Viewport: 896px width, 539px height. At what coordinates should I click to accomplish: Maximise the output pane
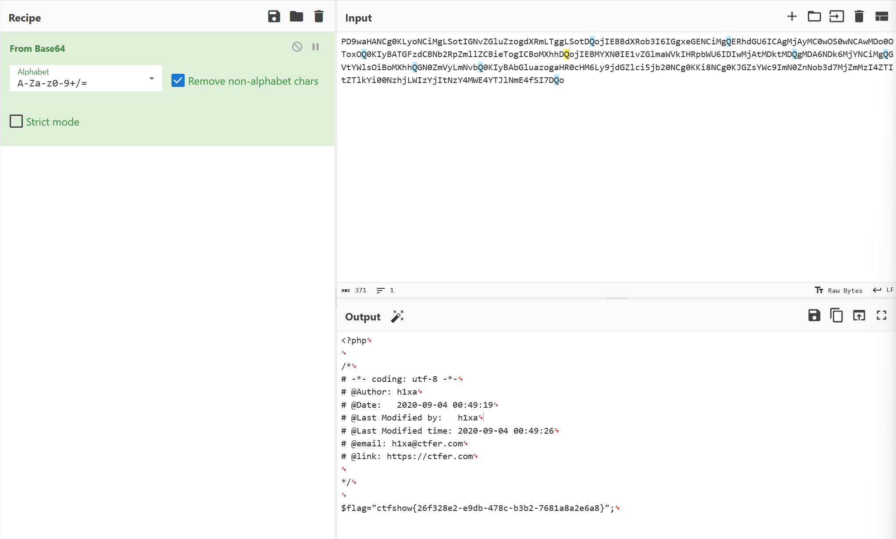click(x=882, y=315)
